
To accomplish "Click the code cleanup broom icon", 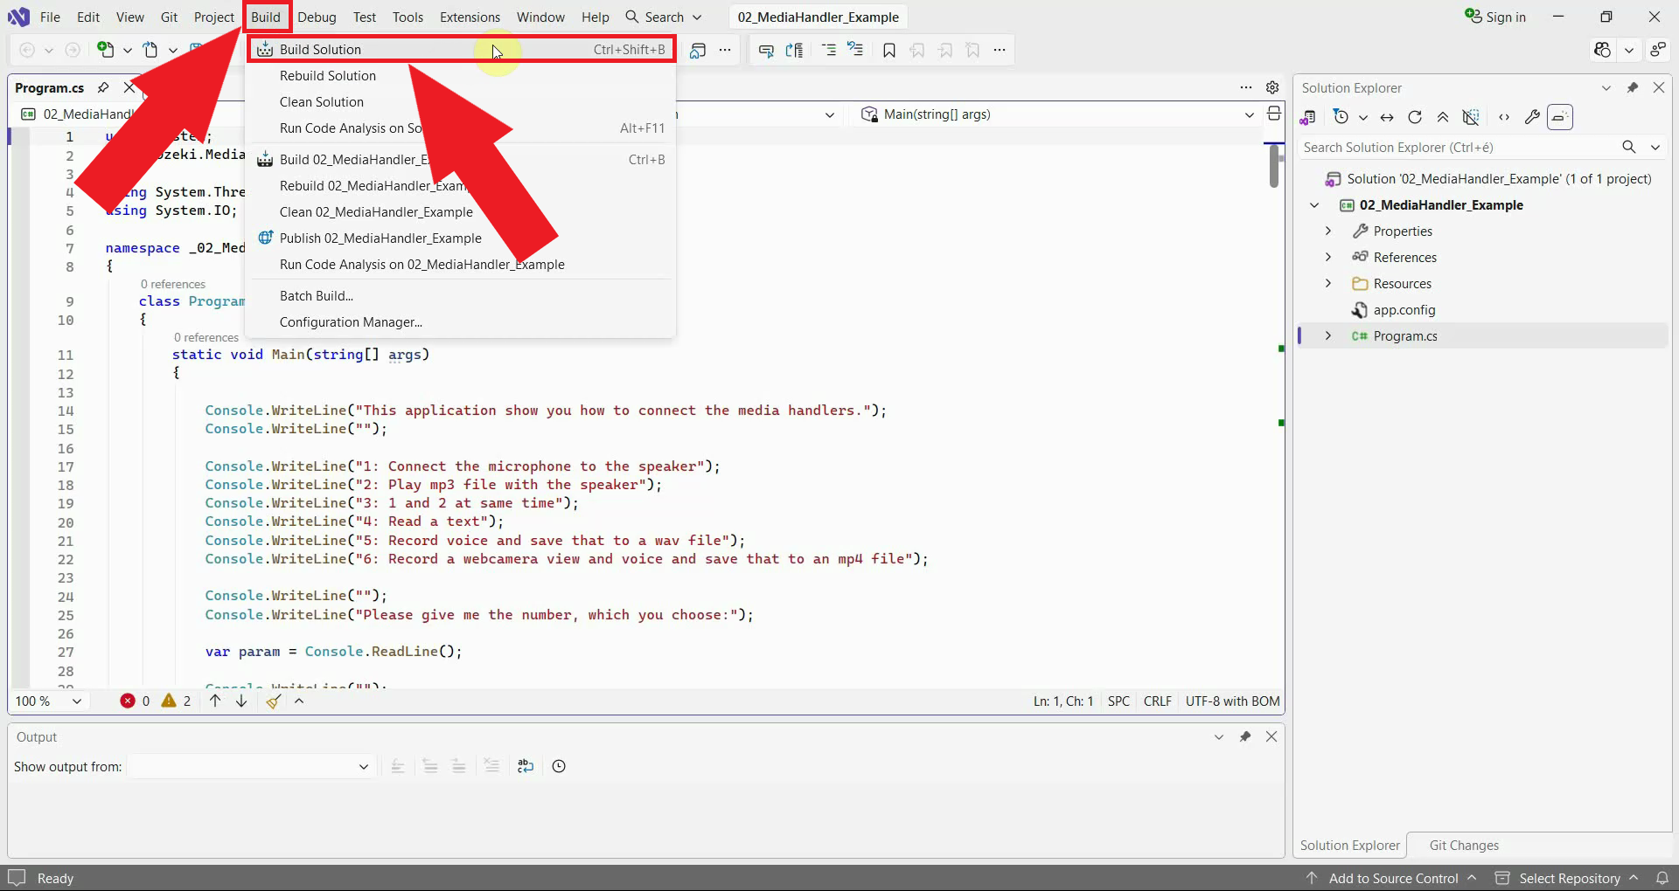I will click(274, 701).
